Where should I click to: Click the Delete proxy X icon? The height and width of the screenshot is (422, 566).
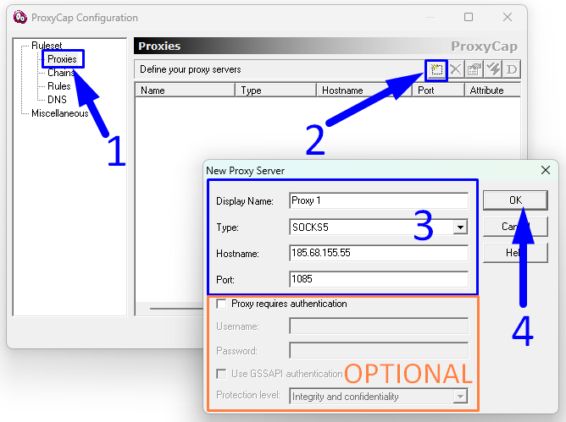pos(456,69)
